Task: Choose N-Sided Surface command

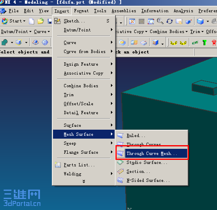Action: click(152, 180)
